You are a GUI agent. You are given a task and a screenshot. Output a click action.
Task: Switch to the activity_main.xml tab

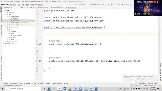pos(43,8)
